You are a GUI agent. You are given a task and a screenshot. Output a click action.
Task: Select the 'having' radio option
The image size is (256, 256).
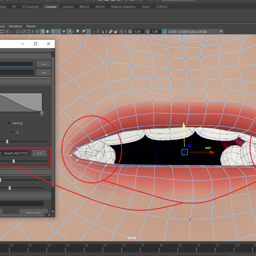[9, 123]
